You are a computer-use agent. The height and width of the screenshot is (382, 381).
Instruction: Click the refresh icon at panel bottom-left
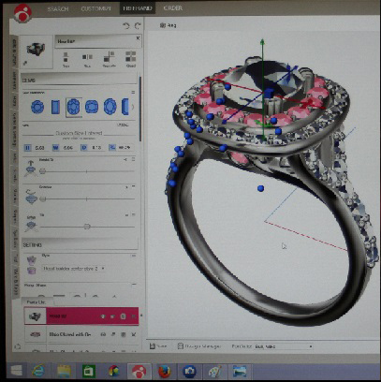click(x=18, y=346)
